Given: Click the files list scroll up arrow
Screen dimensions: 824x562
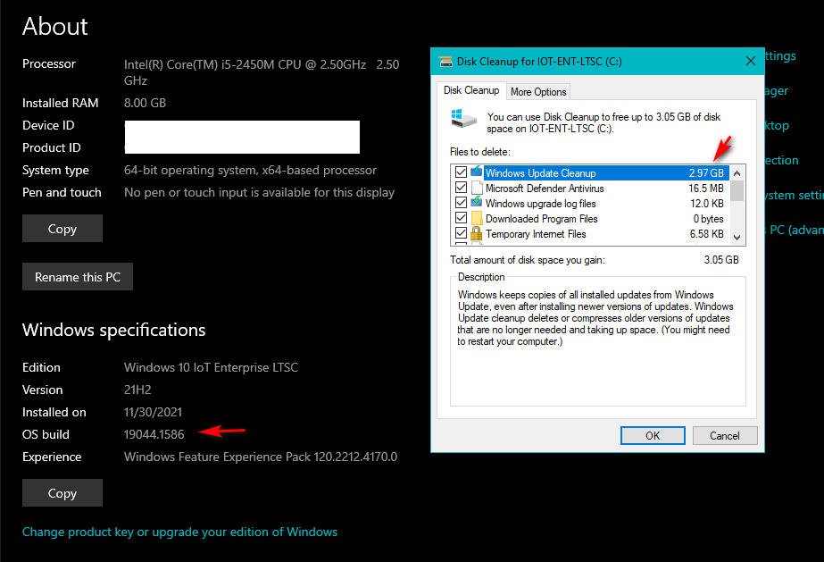Looking at the screenshot, I should coord(737,173).
